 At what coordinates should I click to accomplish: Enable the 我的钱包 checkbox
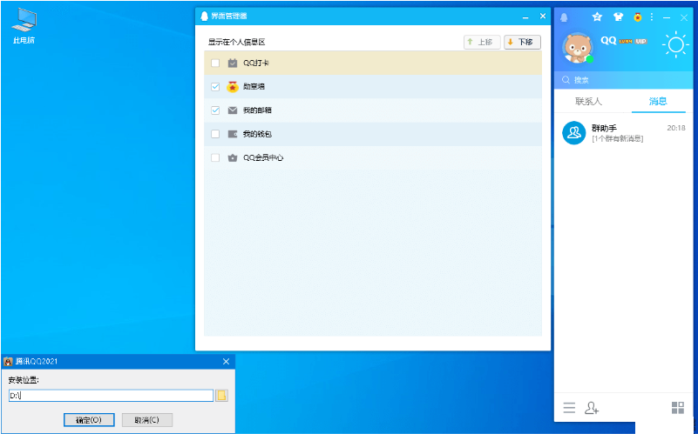coord(215,134)
